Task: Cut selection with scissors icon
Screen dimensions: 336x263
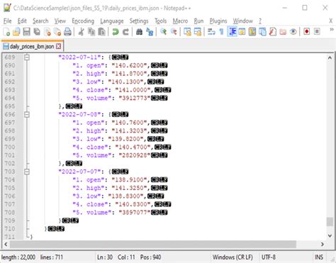Action: pos(81,32)
